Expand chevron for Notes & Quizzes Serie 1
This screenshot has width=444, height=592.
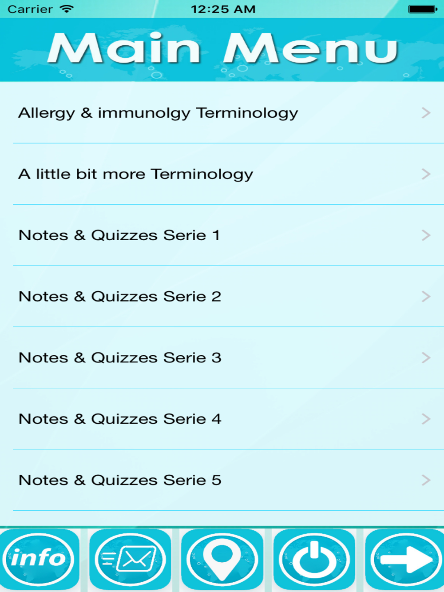click(426, 235)
